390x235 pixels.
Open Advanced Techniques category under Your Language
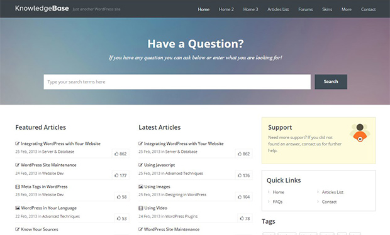[61, 216]
